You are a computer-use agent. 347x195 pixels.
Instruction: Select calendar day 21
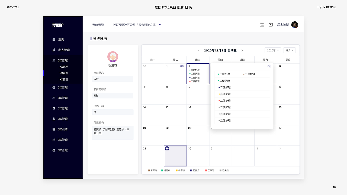click(x=153, y=135)
